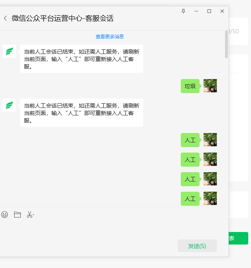Maximize the customer service chat window
Image resolution: width=251 pixels, height=268 pixels.
tap(209, 11)
